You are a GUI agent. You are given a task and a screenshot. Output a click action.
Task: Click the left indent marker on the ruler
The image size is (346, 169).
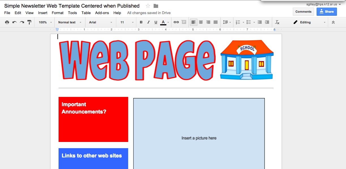57,30
